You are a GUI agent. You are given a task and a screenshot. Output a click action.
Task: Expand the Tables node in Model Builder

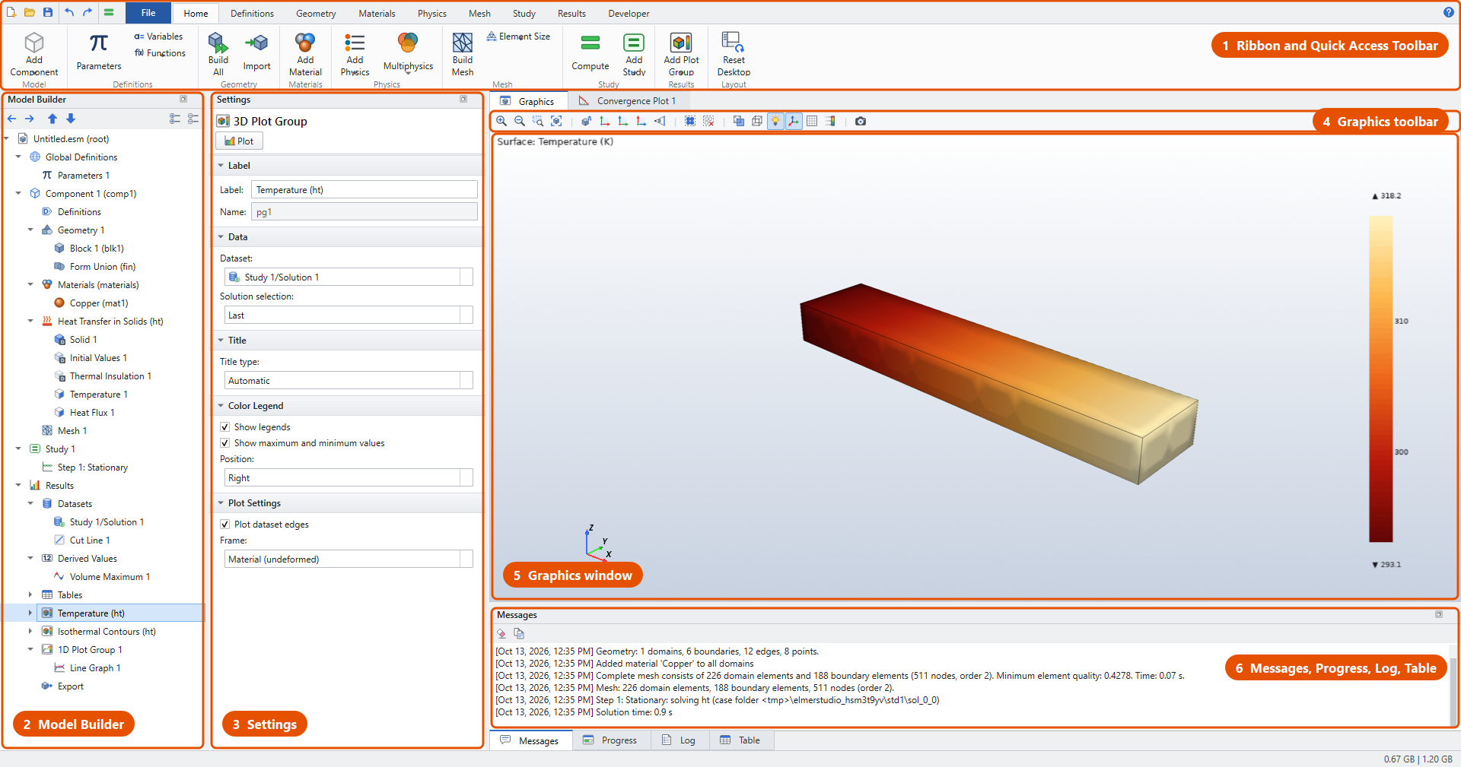[x=30, y=595]
